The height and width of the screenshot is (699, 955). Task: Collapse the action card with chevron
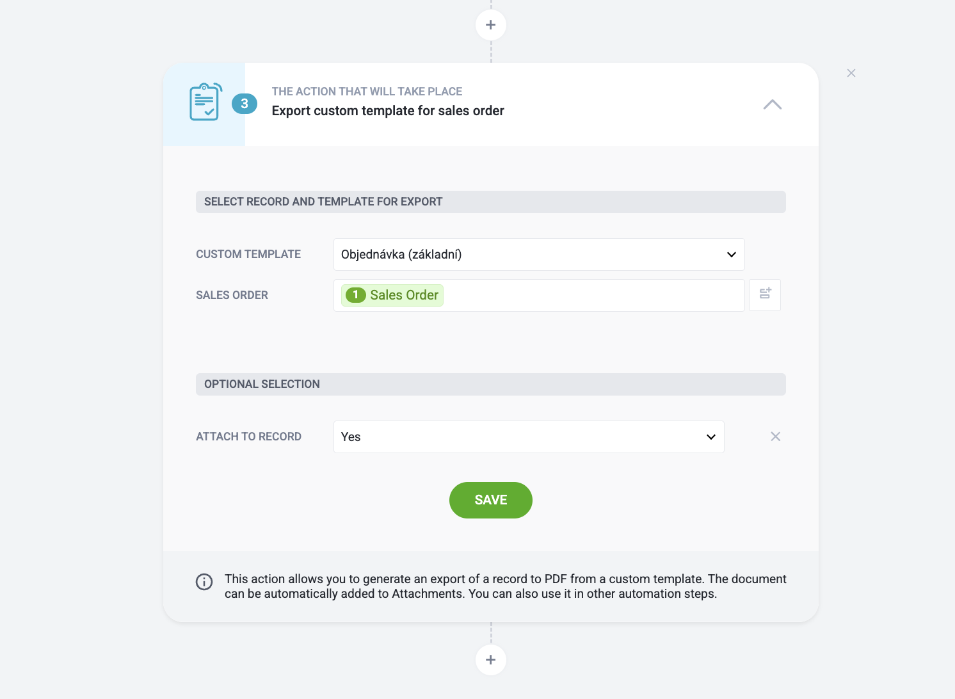(x=773, y=104)
